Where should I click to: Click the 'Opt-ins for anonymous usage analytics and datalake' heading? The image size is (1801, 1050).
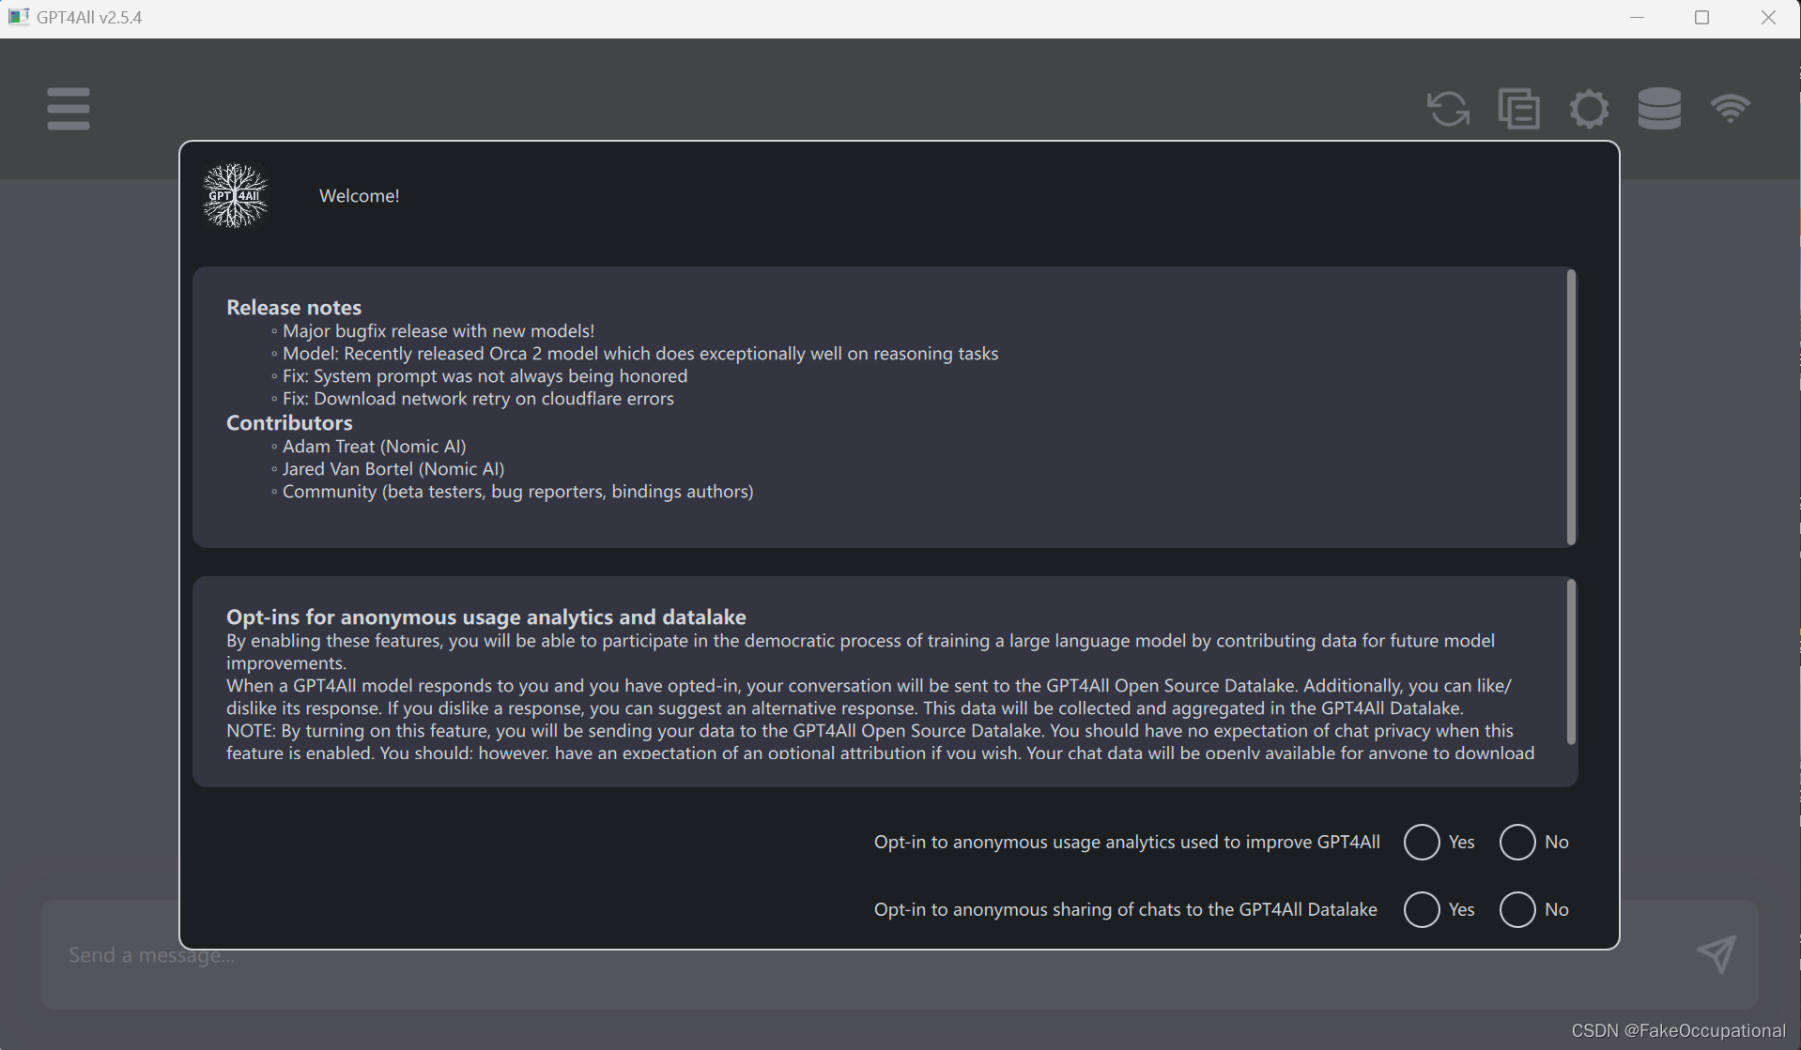(x=486, y=616)
